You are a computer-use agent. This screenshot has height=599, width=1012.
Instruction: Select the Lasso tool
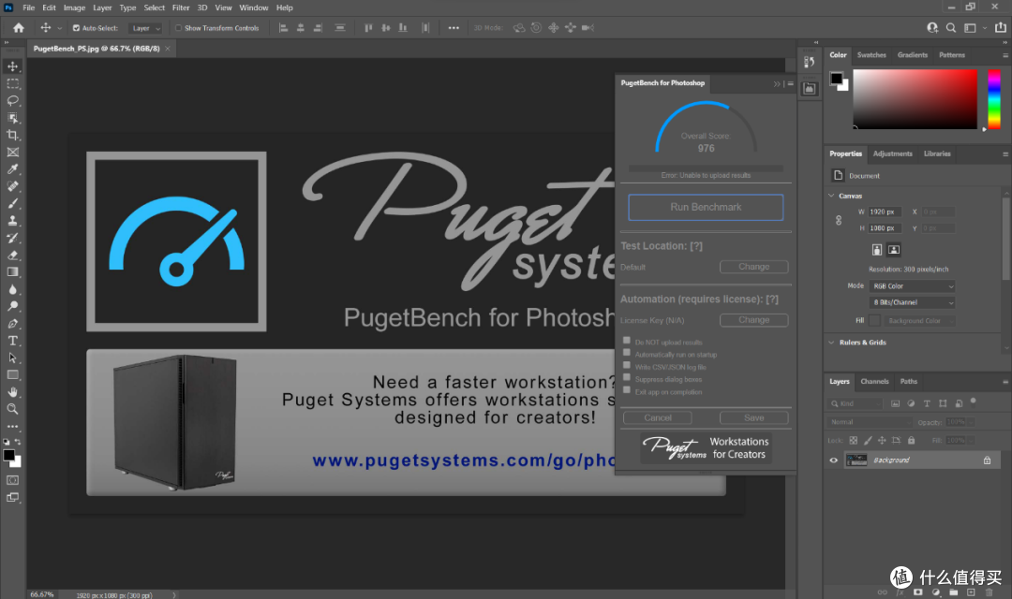[x=12, y=100]
